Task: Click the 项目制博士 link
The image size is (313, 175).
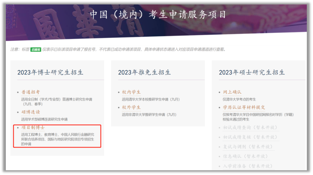Action: coord(33,127)
